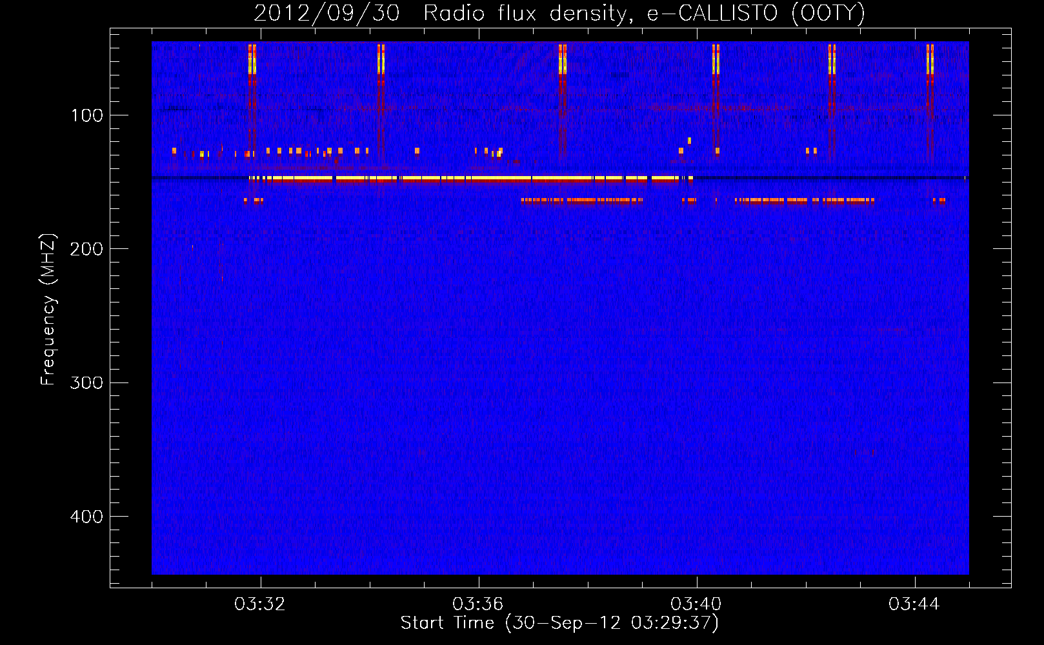
Task: Click the 400 frequency tick label
Action: [86, 517]
